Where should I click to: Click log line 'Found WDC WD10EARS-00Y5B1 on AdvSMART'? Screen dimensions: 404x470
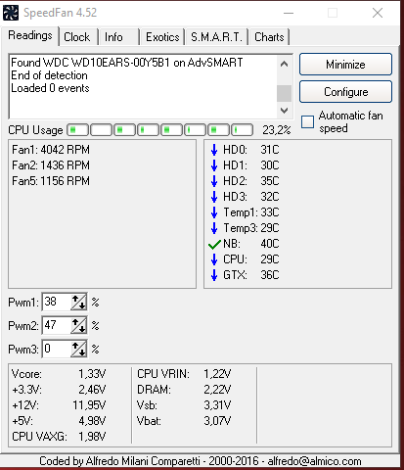point(127,63)
